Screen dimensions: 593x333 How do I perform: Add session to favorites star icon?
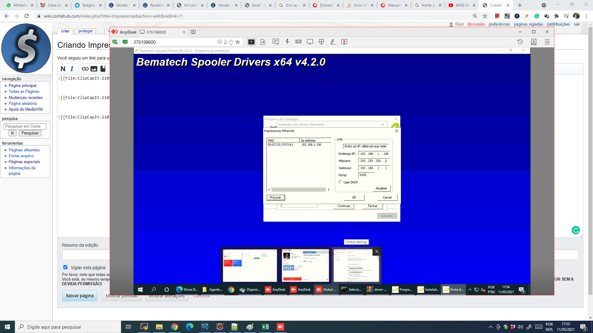coord(238,42)
